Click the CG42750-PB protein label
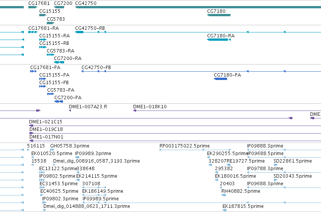 pyautogui.click(x=96, y=67)
